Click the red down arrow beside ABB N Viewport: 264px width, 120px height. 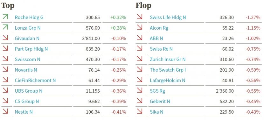(x=140, y=38)
